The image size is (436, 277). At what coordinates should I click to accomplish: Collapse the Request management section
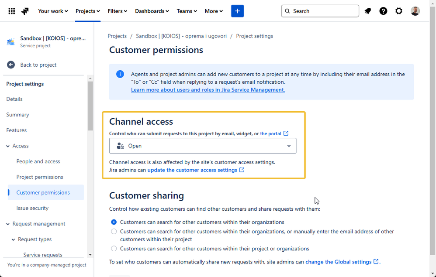8,224
